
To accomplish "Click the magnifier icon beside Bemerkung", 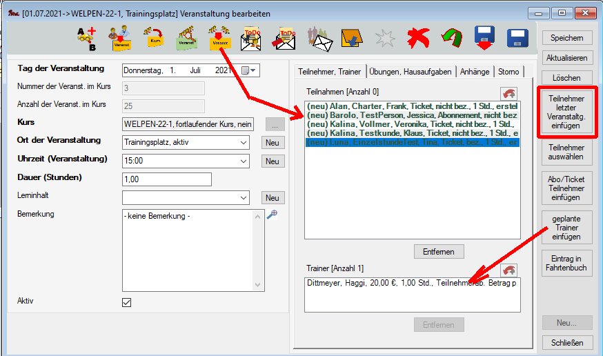I will point(272,215).
